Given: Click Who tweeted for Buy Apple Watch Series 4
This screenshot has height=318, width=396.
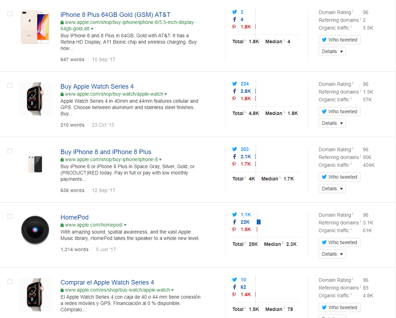Looking at the screenshot, I should point(339,111).
